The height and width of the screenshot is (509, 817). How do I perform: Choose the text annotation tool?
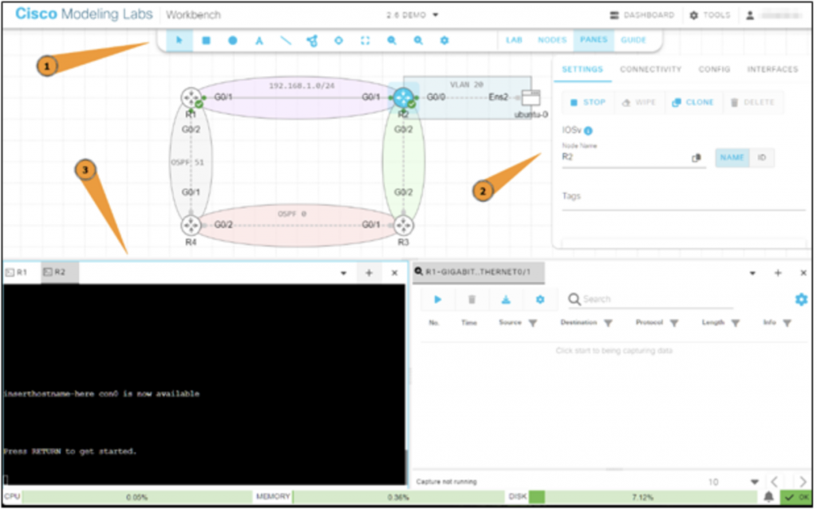[x=259, y=40]
